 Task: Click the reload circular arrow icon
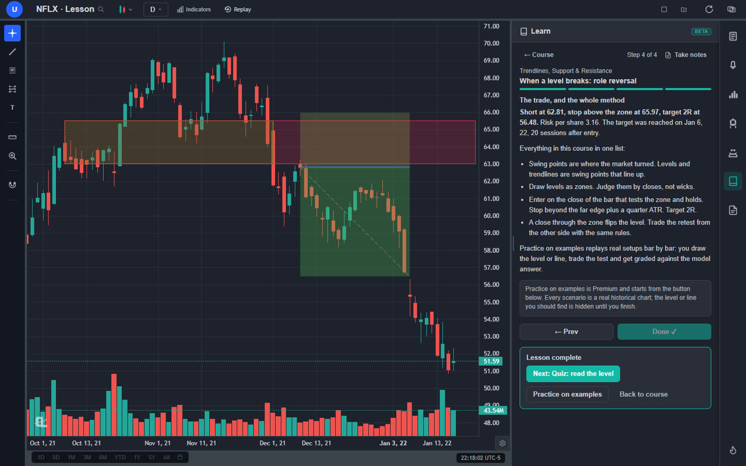[x=709, y=9]
